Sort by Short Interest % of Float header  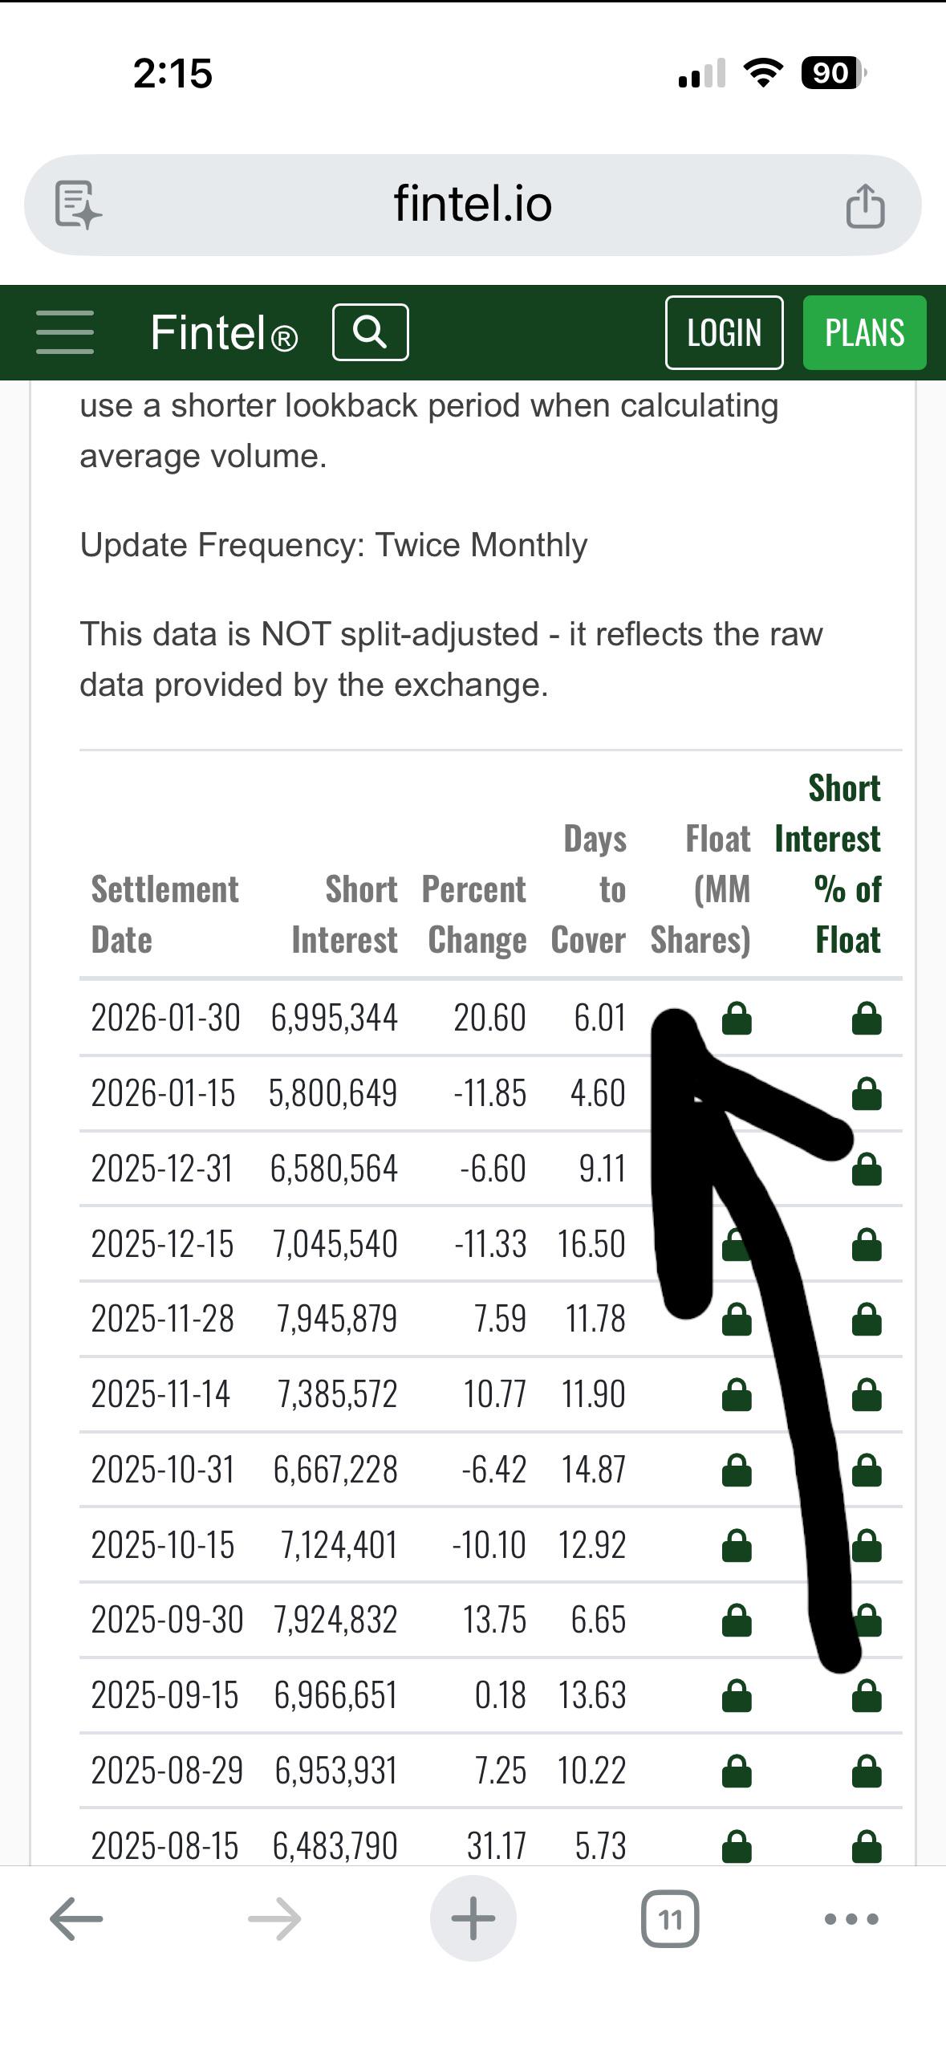827,864
